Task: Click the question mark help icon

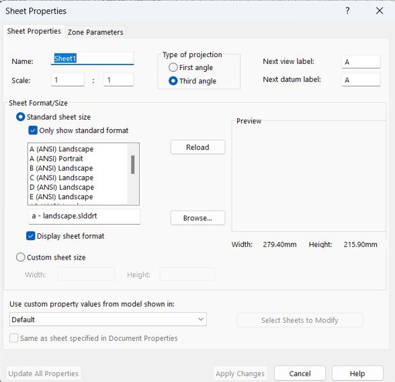Action: (347, 11)
